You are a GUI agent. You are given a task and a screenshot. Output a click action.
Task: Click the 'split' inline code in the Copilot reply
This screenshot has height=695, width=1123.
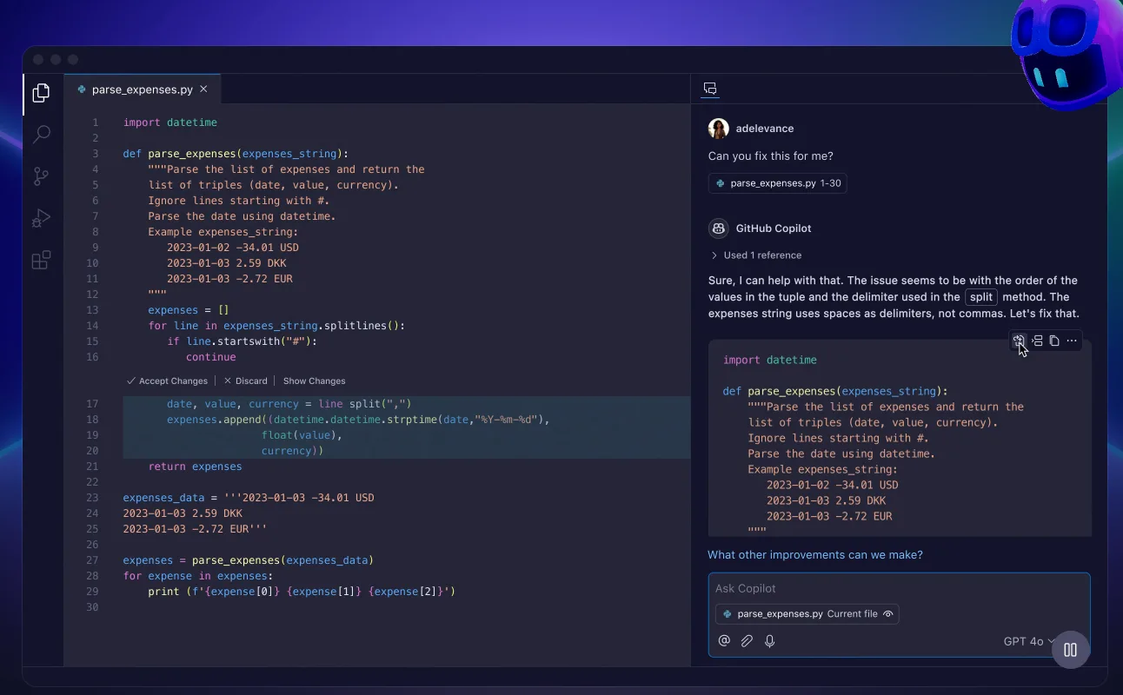point(981,296)
